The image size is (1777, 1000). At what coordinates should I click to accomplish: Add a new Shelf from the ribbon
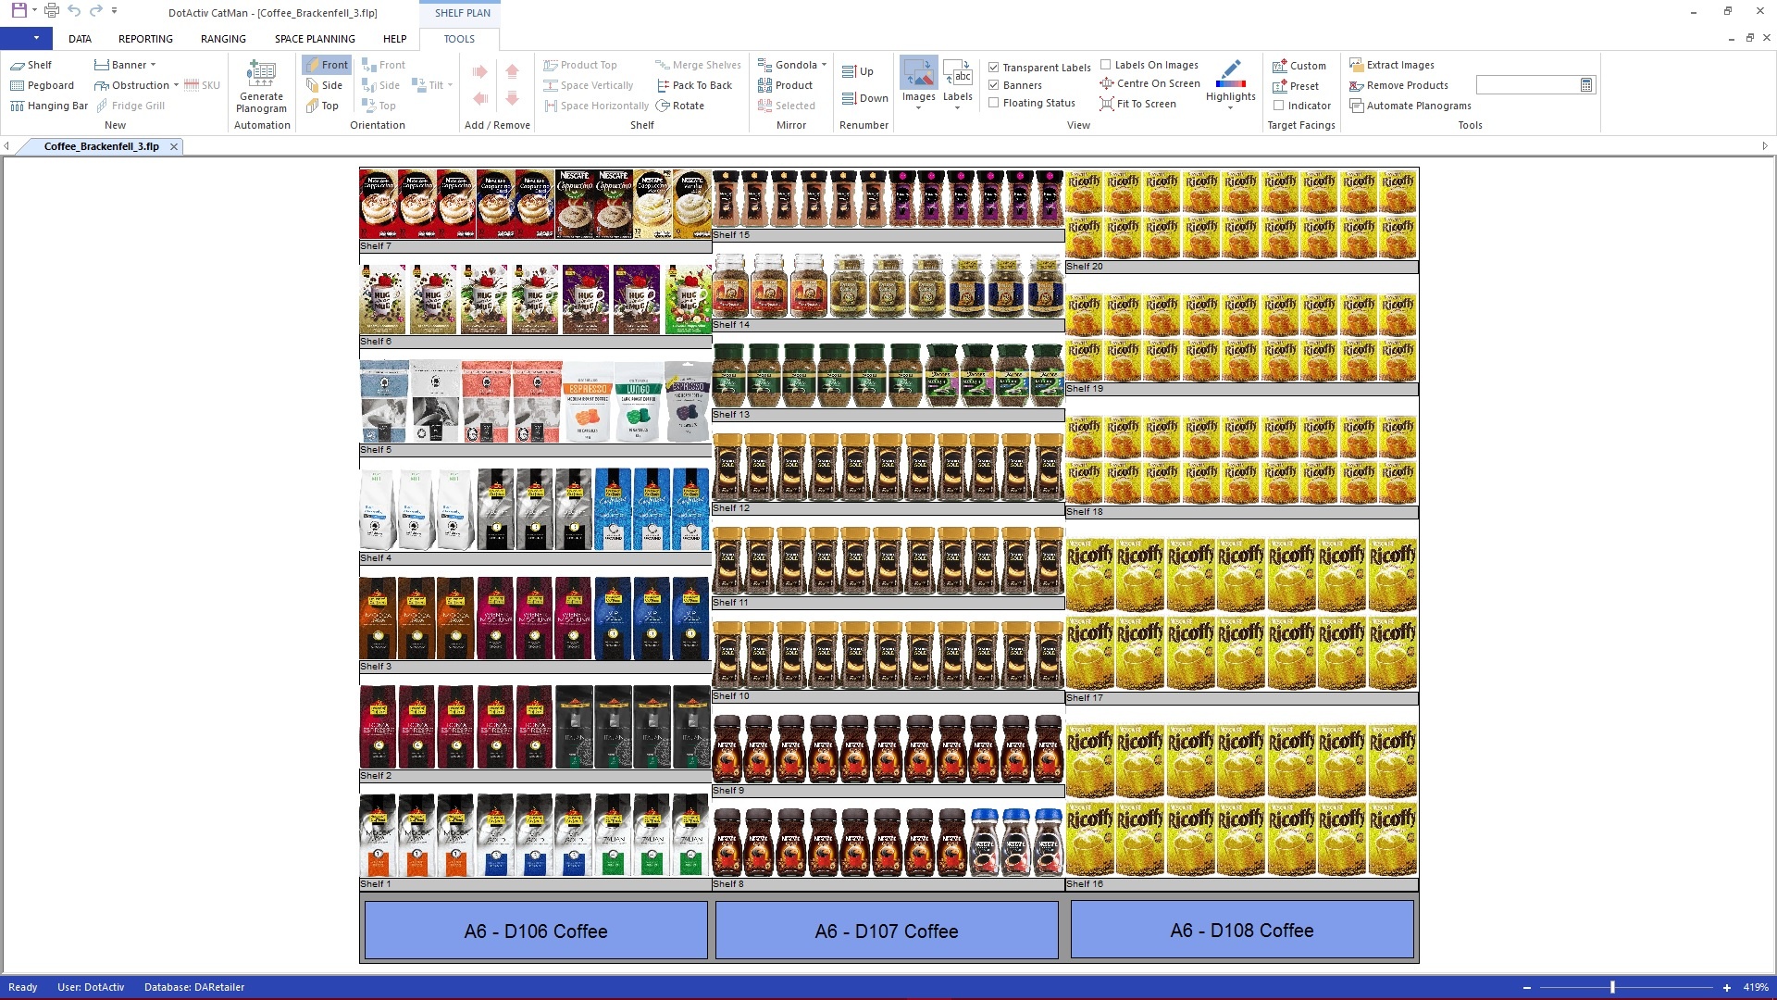click(31, 65)
